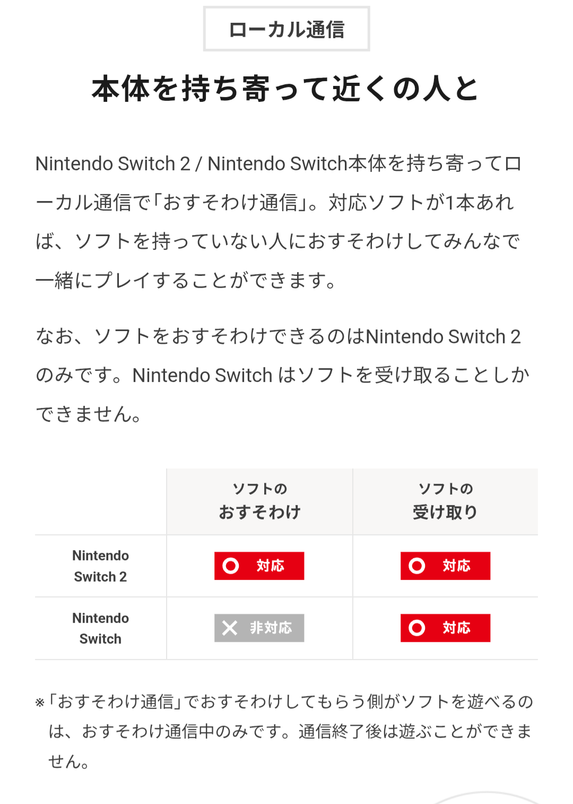Click the ※ footnote about おすそわけ通信
Viewport: 573px width, 804px height.
[284, 731]
